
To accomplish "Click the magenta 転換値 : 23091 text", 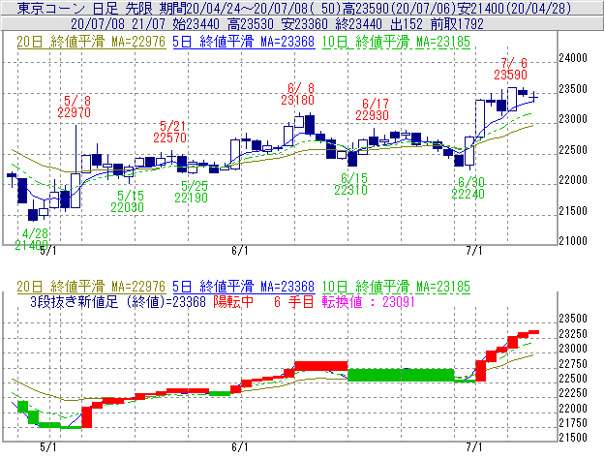I will [x=368, y=302].
